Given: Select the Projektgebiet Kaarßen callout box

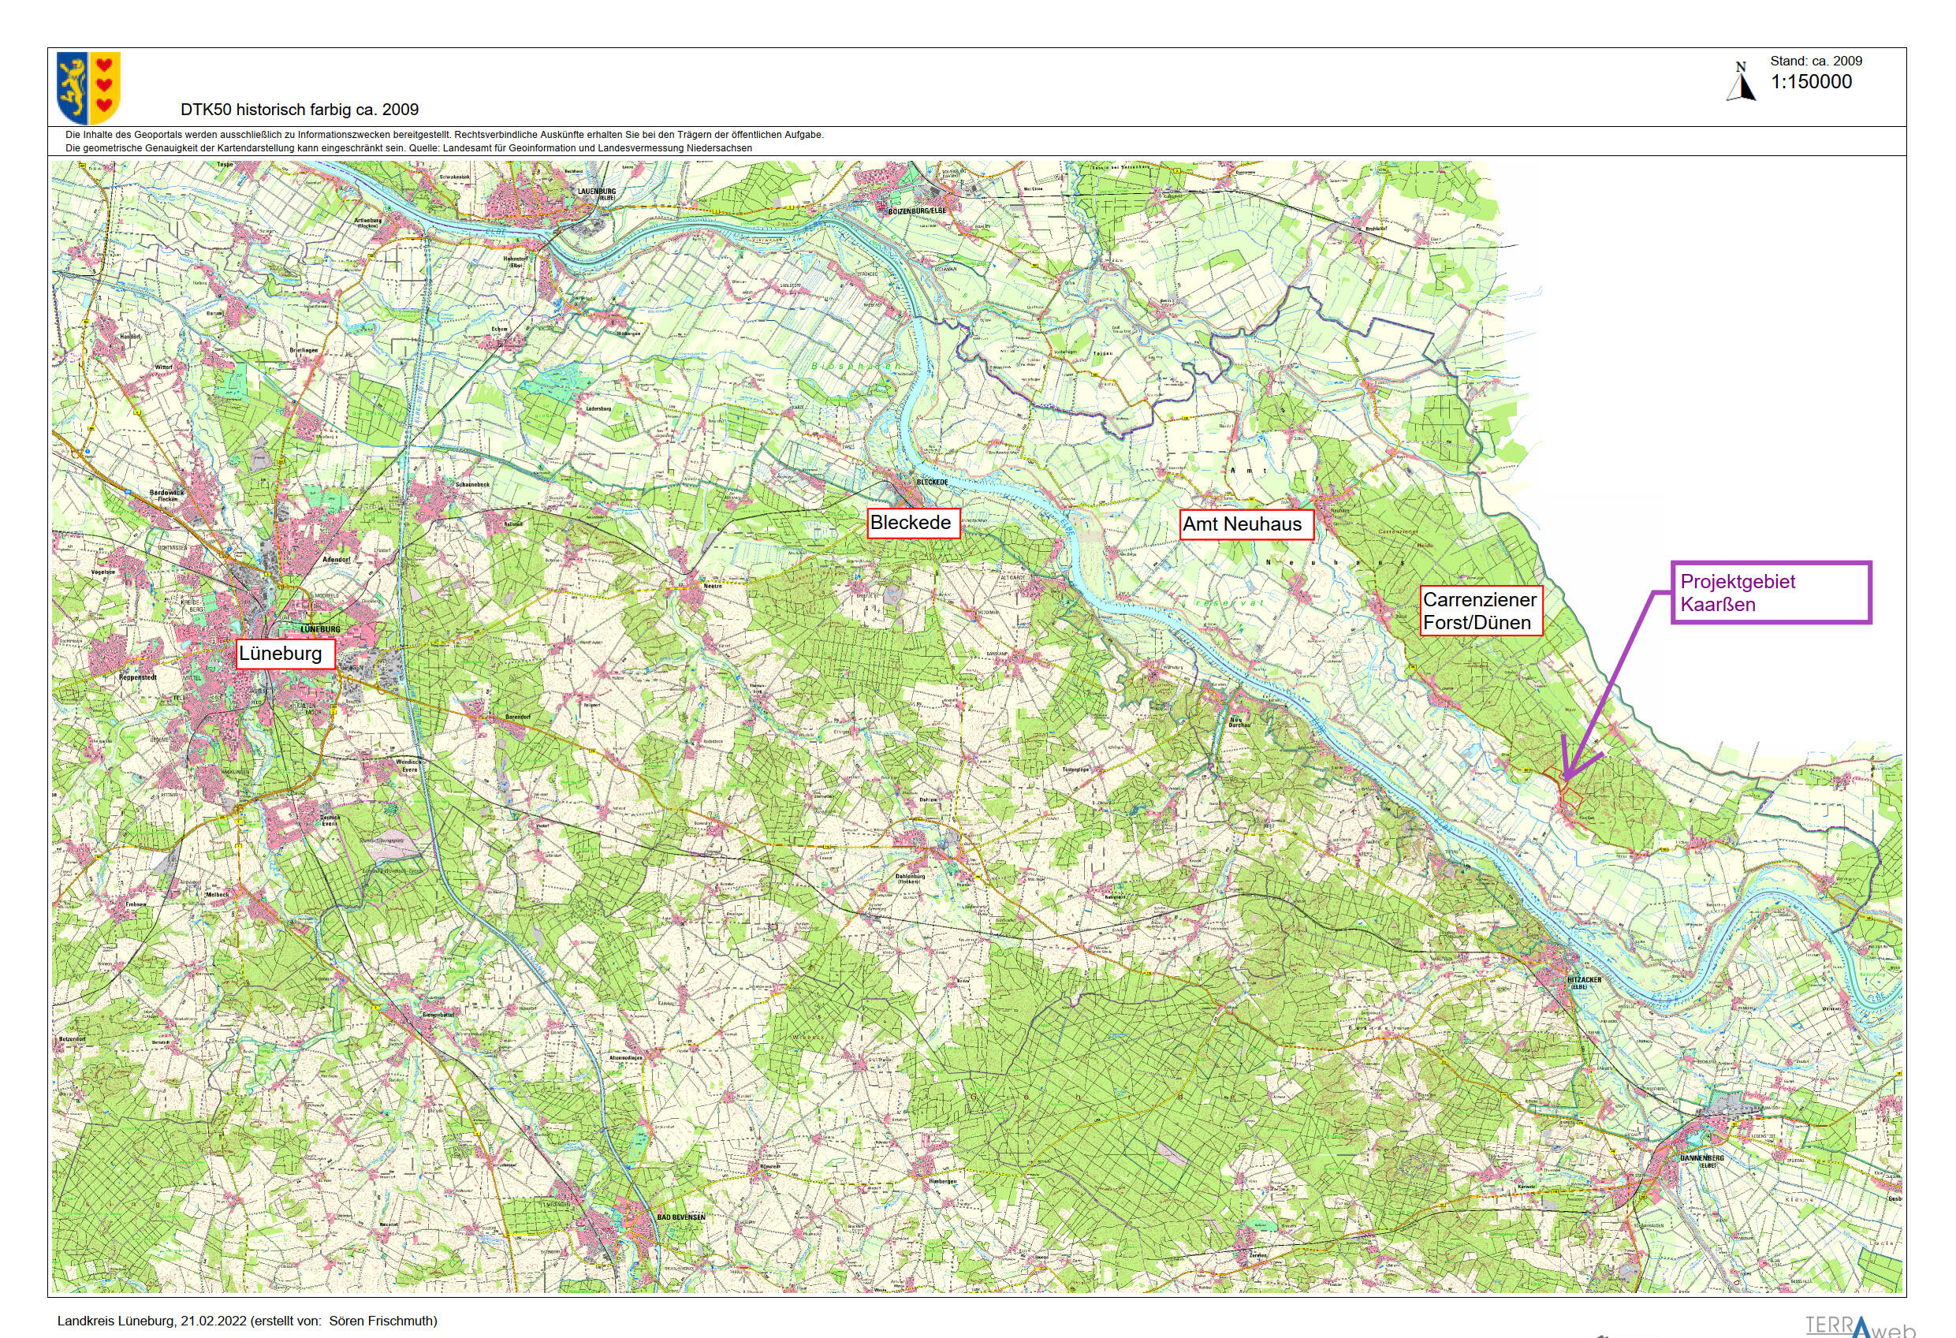Looking at the screenshot, I should tap(1771, 592).
